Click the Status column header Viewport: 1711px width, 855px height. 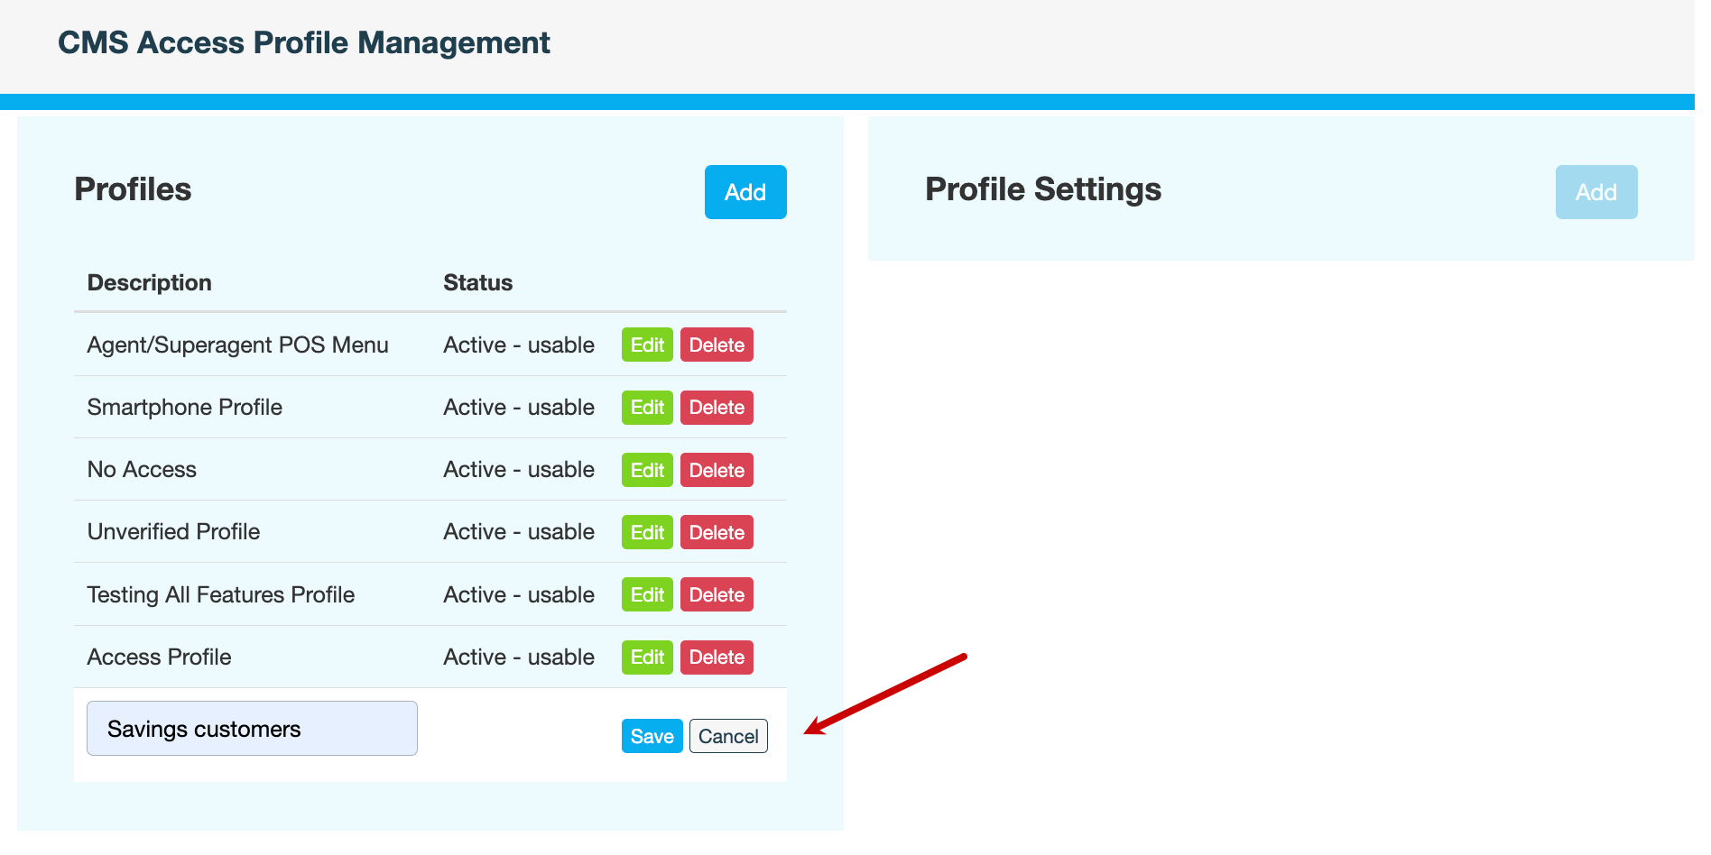(x=477, y=283)
